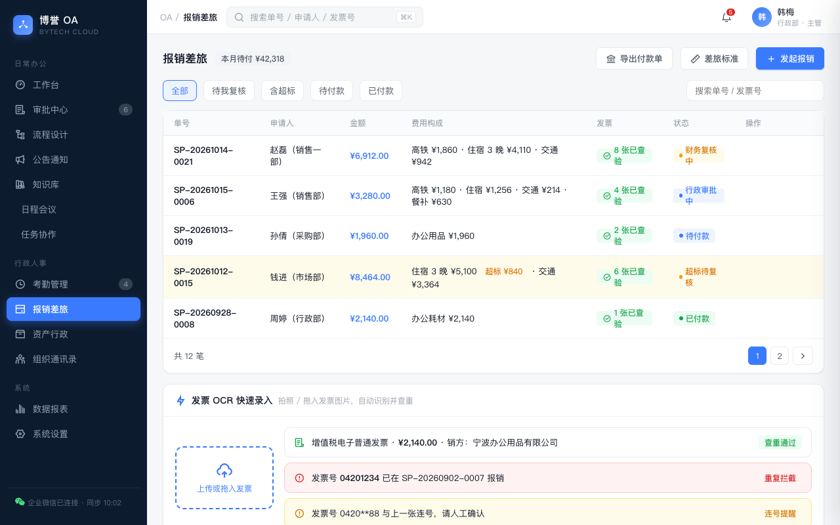Open 差旅标准
Viewport: 840px width, 525px height.
pos(714,58)
